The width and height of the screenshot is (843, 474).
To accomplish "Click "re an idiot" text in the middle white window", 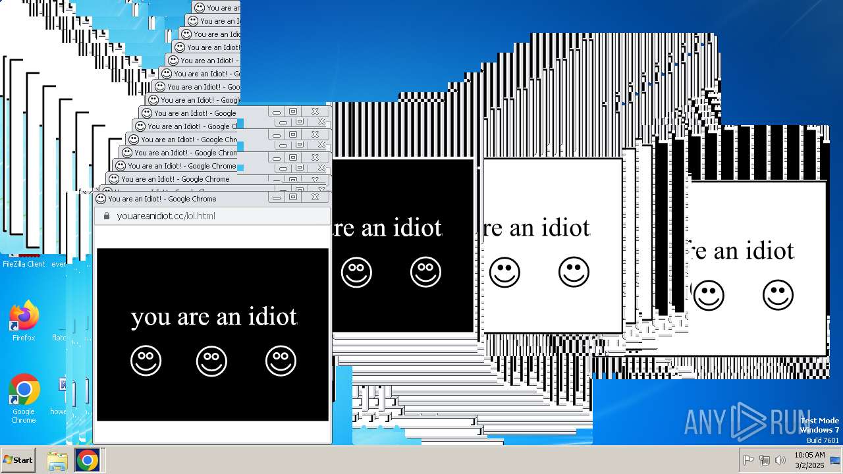I will tap(537, 228).
